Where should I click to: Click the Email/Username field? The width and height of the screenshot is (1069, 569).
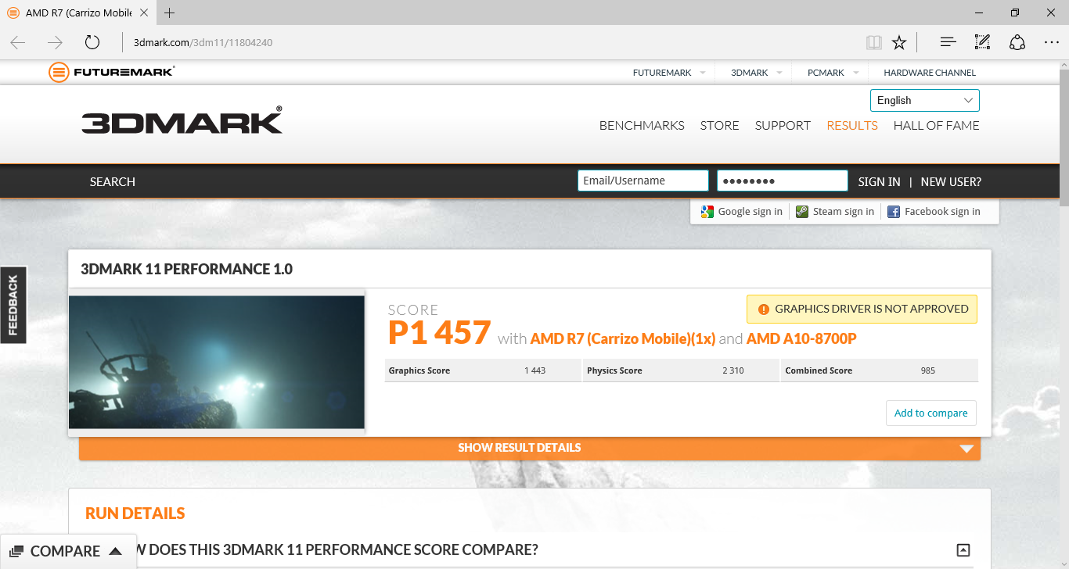[x=642, y=181]
